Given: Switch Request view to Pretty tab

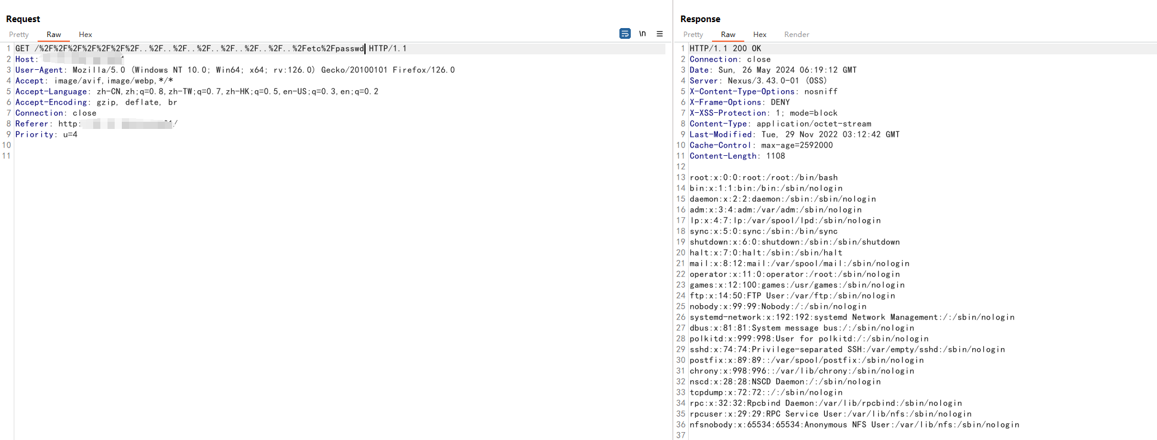Looking at the screenshot, I should point(19,35).
